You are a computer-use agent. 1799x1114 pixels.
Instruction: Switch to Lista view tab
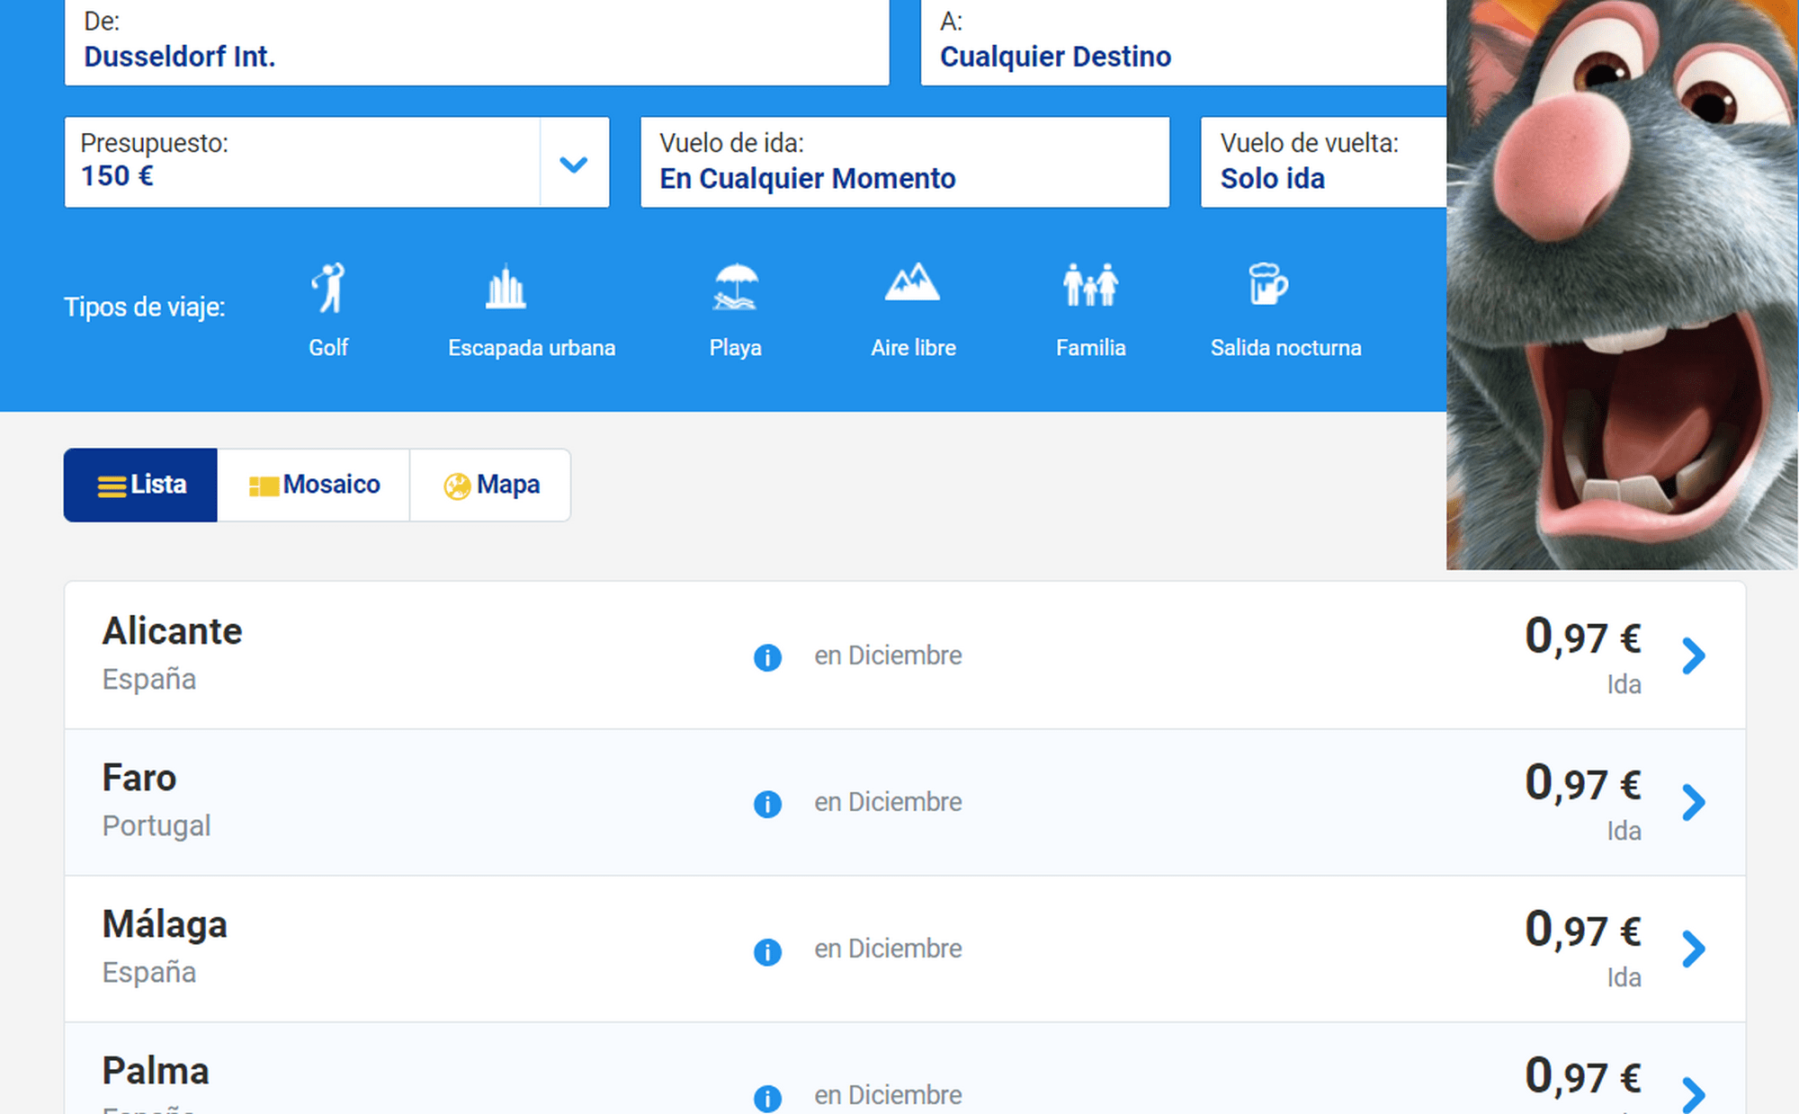pyautogui.click(x=140, y=485)
